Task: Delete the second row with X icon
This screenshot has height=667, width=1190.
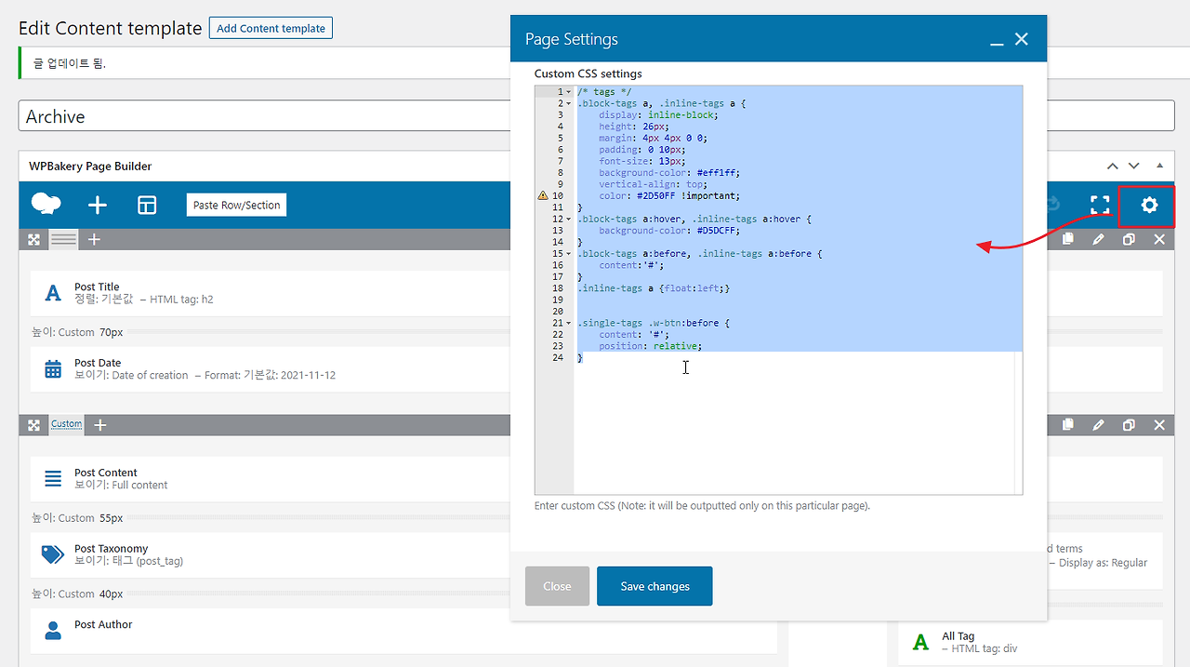Action: [x=1159, y=425]
